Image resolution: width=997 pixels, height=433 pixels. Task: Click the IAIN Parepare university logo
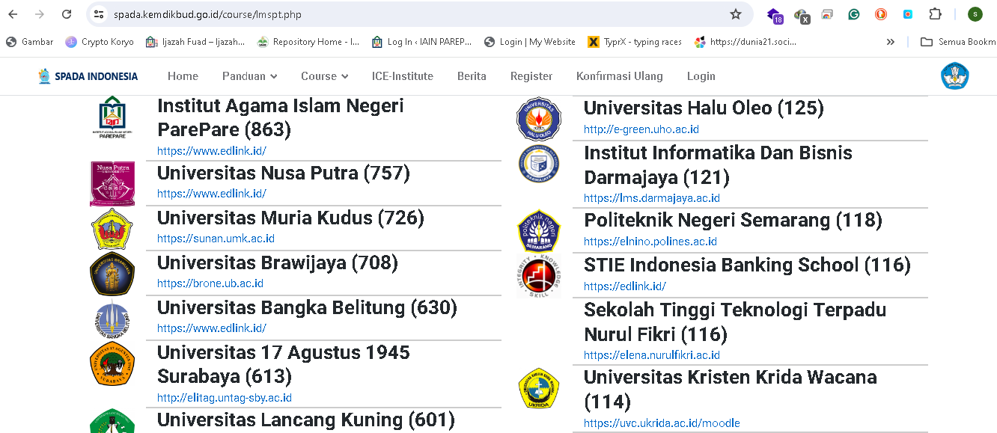pyautogui.click(x=111, y=117)
